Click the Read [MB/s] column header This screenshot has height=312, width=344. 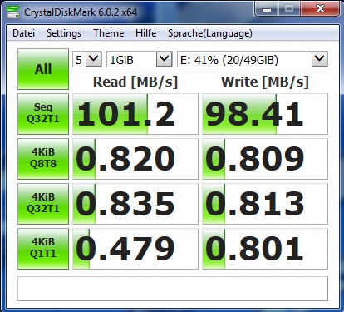click(x=135, y=82)
